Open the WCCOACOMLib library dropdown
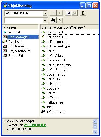This screenshot has height=137, width=101. click(x=45, y=13)
